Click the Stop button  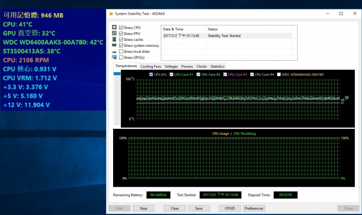[143, 208]
